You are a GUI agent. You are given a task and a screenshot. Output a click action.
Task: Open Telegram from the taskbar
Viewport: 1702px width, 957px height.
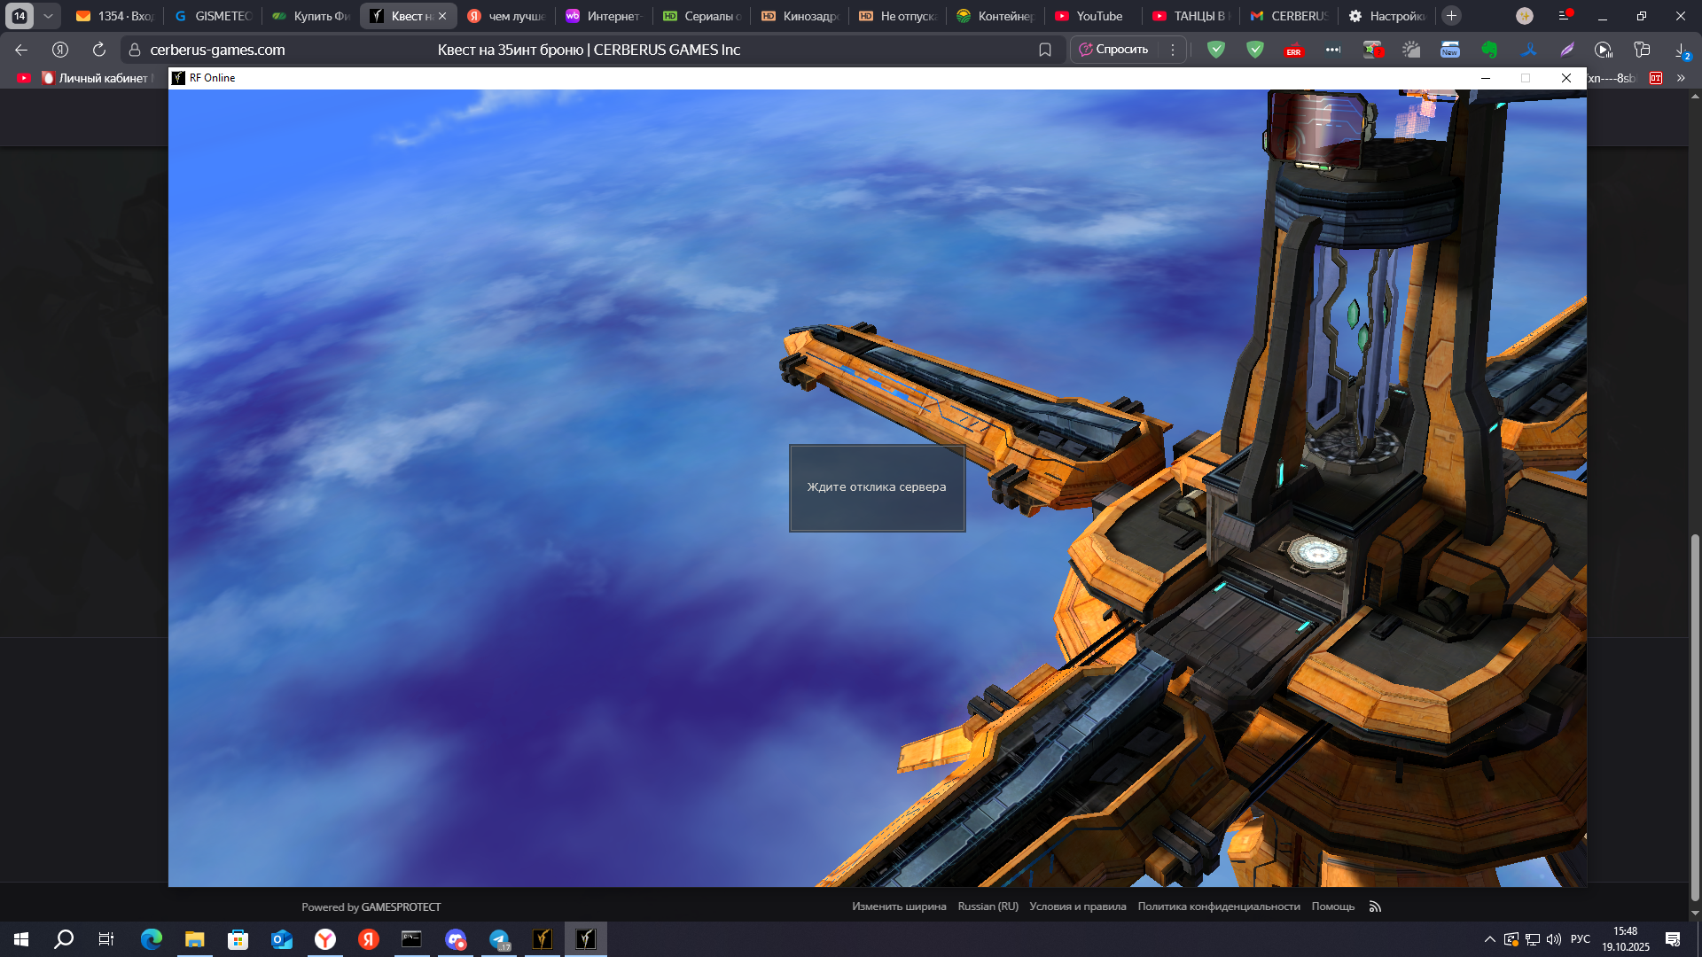pyautogui.click(x=499, y=939)
